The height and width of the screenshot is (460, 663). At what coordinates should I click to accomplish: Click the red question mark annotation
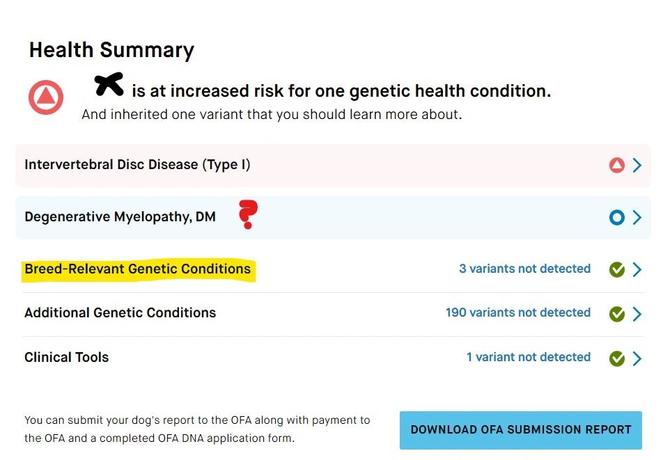(x=247, y=214)
